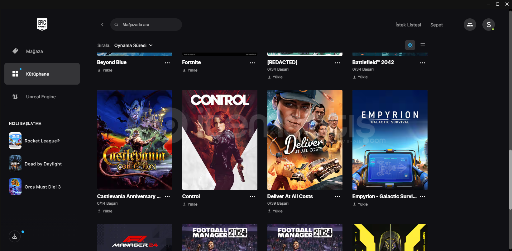
Task: Launch Dead by Daylight quick launch icon
Action: (15, 164)
